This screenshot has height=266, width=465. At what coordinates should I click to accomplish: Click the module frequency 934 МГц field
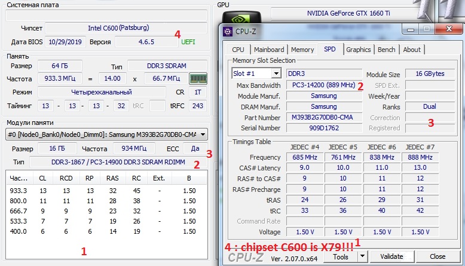[134, 148]
